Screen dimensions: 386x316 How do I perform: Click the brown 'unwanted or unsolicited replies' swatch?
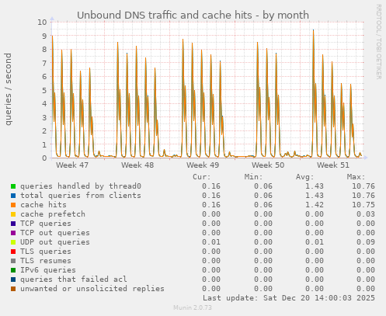pyautogui.click(x=13, y=289)
